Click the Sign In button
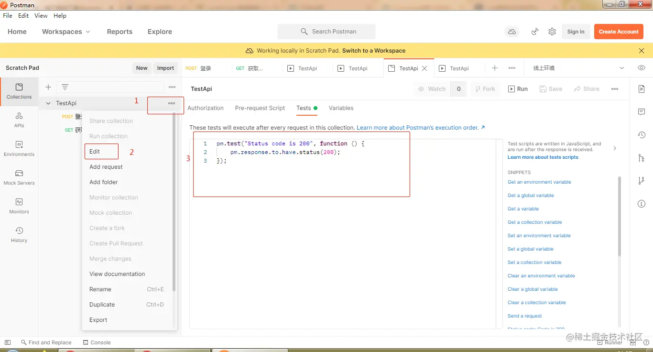The height and width of the screenshot is (352, 653). tap(576, 32)
